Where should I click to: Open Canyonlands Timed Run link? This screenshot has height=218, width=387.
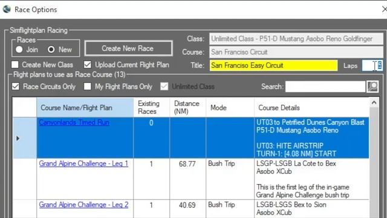[74, 122]
